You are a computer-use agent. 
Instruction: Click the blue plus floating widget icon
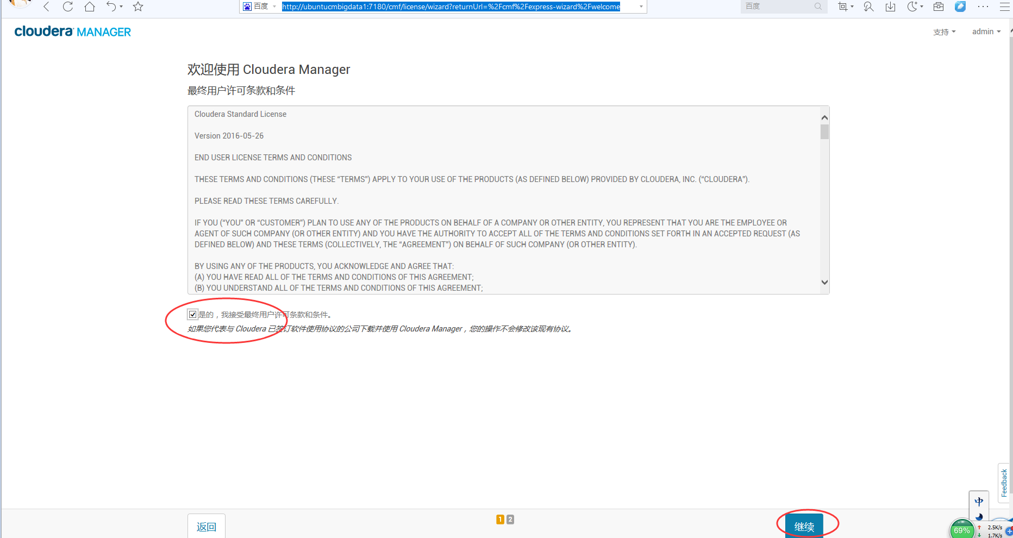click(x=1009, y=531)
